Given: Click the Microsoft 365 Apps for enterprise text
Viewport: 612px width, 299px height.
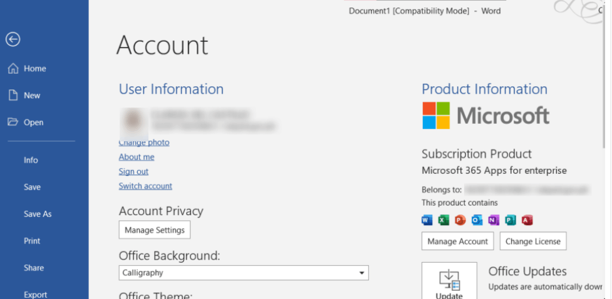Looking at the screenshot, I should coord(494,171).
